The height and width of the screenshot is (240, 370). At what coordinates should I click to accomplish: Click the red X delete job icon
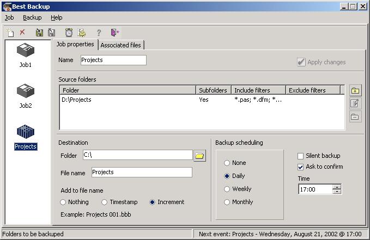click(x=22, y=33)
